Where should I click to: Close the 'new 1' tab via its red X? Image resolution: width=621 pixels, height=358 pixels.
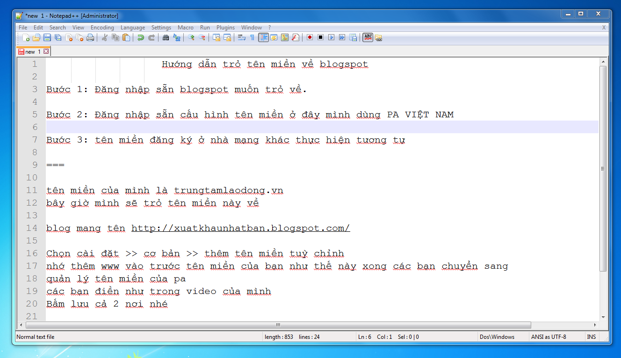pos(46,51)
